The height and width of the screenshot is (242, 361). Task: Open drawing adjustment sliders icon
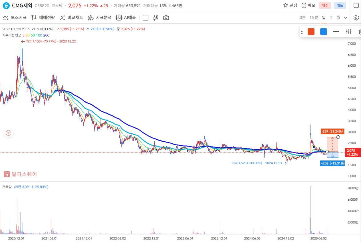point(348,32)
